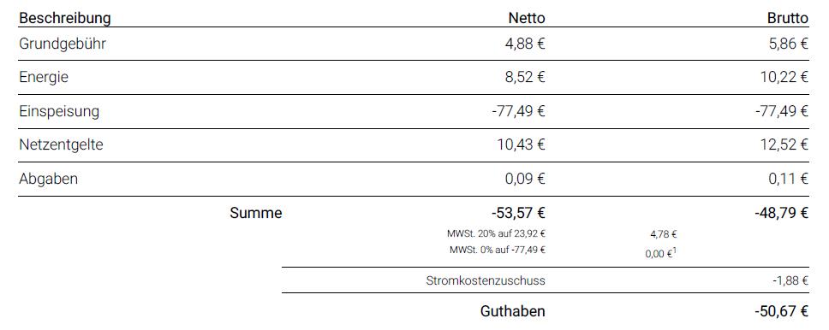Click the footnote marker beside 0,00 €
The width and height of the screenshot is (829, 330).
[675, 250]
